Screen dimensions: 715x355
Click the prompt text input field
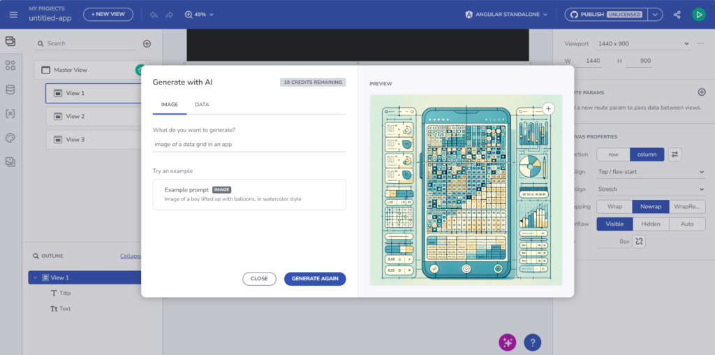click(249, 144)
